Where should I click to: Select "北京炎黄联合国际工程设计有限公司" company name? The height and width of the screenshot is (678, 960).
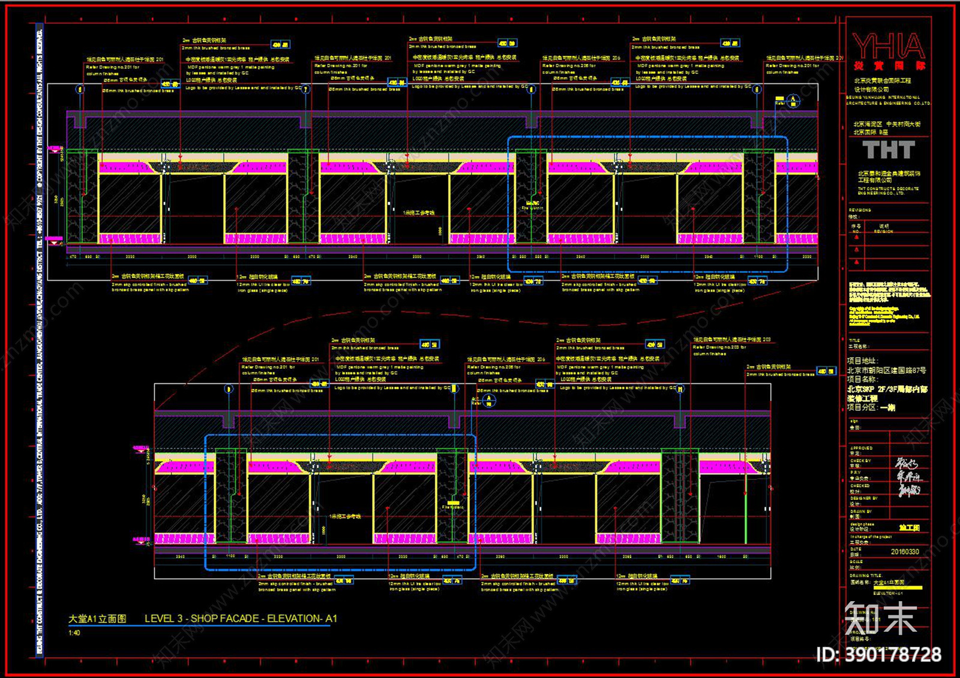click(883, 85)
